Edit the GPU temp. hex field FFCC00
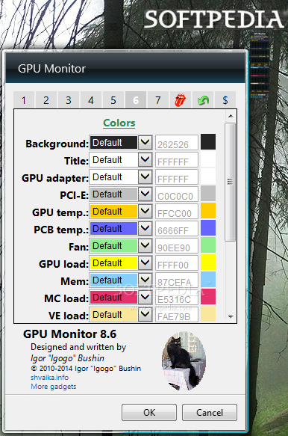The height and width of the screenshot is (436, 288). point(177,212)
